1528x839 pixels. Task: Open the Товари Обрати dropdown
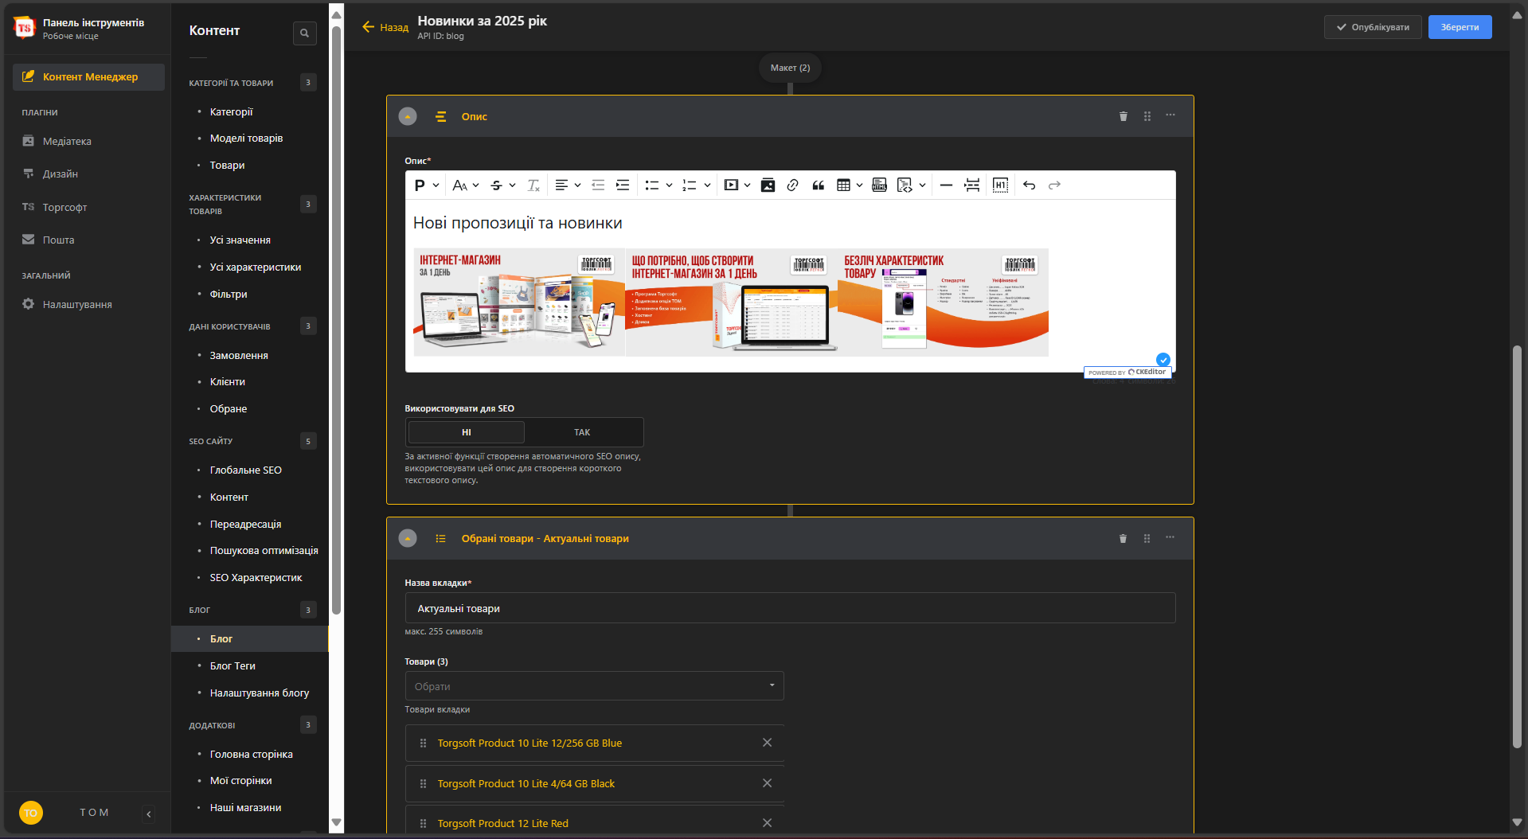click(594, 686)
